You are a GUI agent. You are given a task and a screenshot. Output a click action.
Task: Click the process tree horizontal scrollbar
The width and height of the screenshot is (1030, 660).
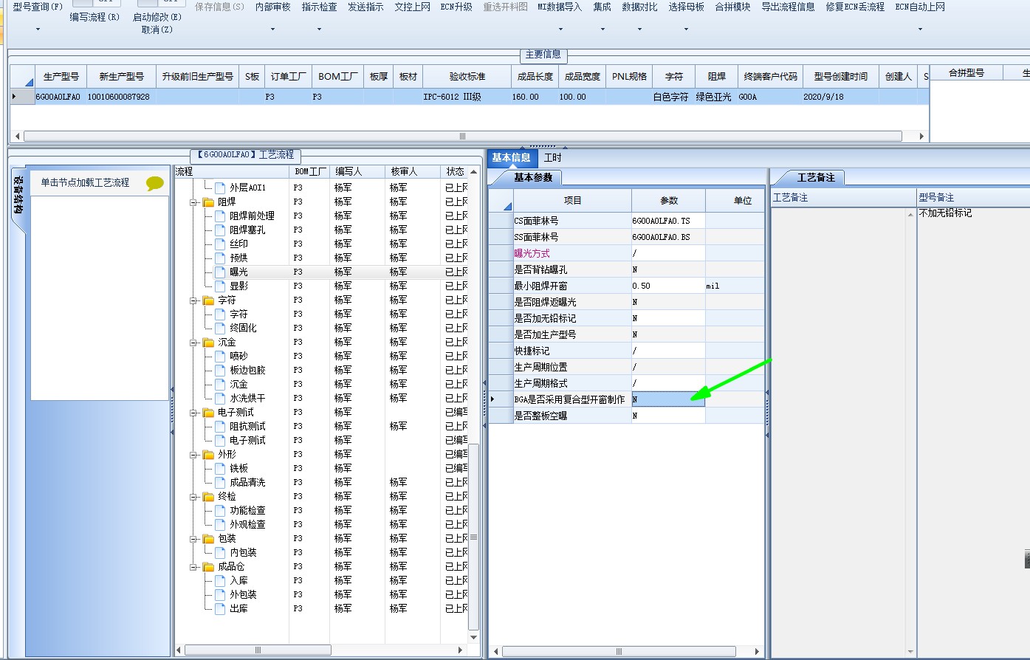click(x=257, y=650)
